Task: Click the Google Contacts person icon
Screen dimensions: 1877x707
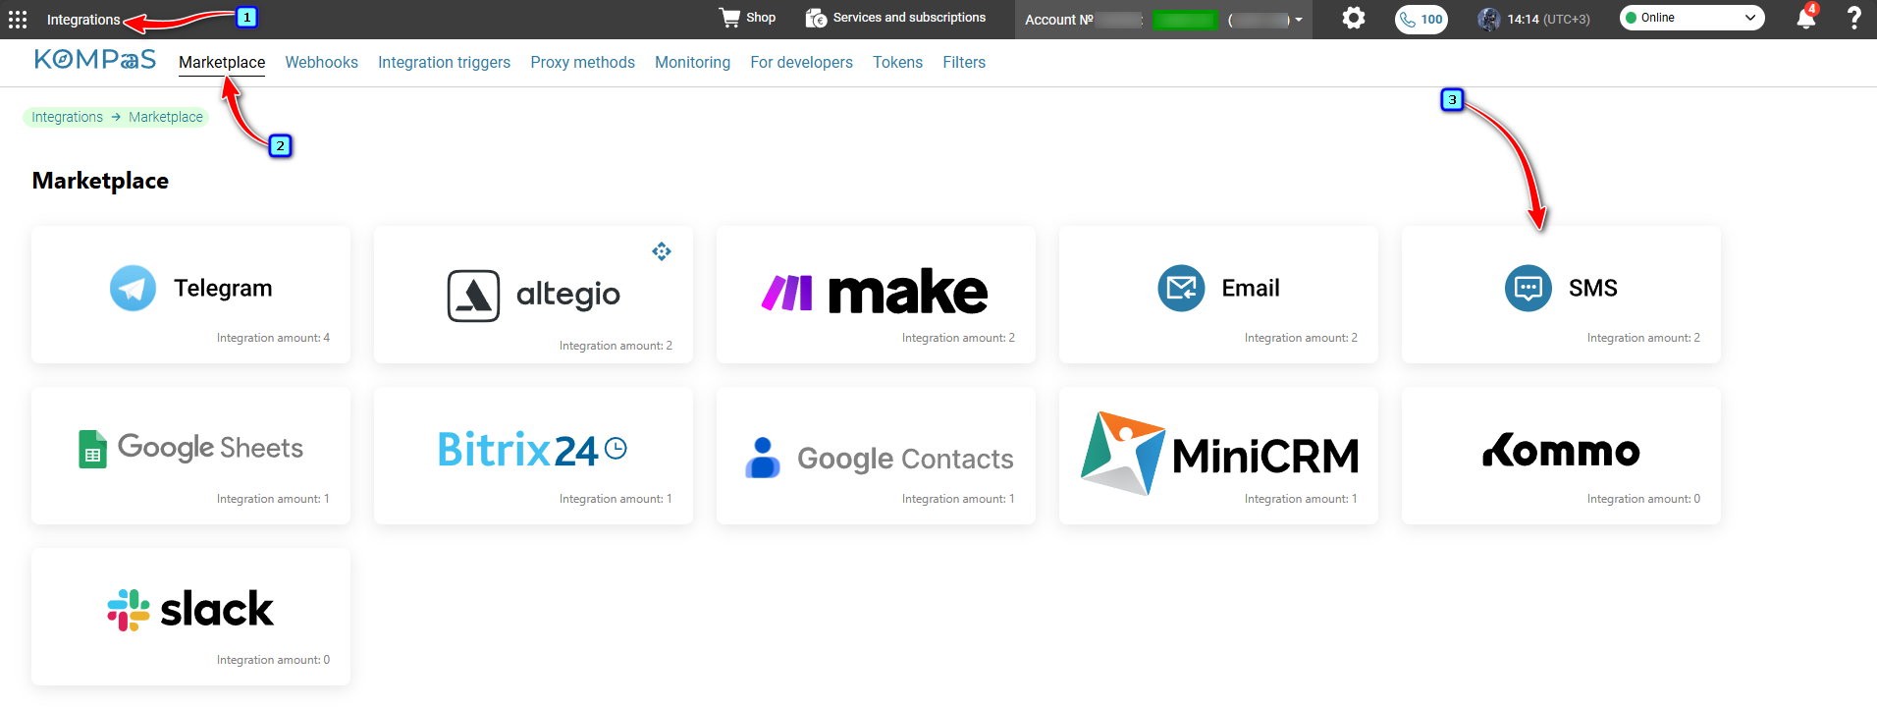Action: click(x=763, y=458)
